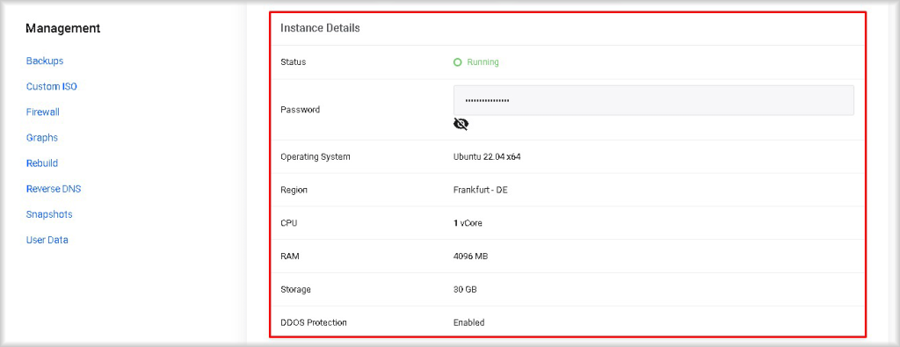This screenshot has width=900, height=347.
Task: Click the Frankfurt - DE region value
Action: 480,190
